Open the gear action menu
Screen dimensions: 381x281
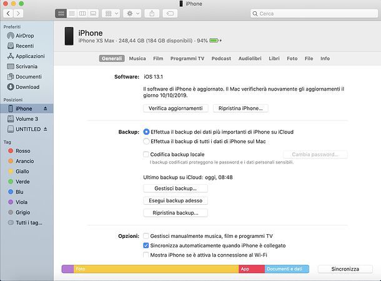coord(132,13)
